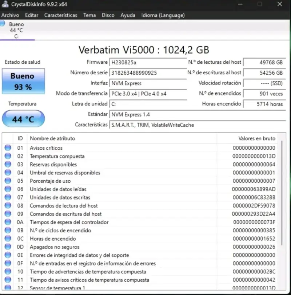Click status icon for Umbral de reservas disponibles
The image size is (291, 295).
(x=8, y=173)
